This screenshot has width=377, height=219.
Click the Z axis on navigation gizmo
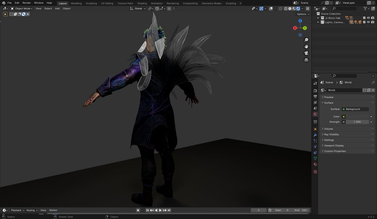pos(300,21)
